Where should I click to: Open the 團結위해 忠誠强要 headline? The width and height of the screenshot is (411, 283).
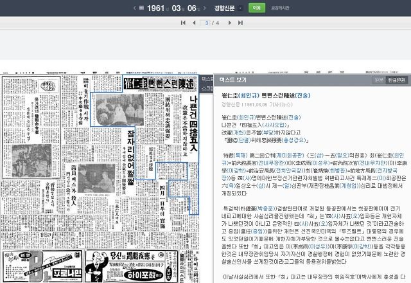(168, 118)
